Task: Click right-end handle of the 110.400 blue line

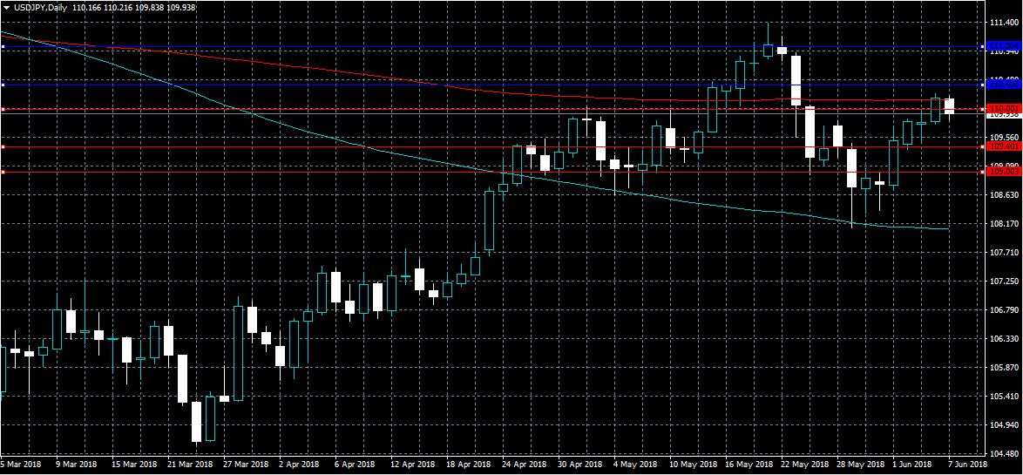Action: pos(983,85)
